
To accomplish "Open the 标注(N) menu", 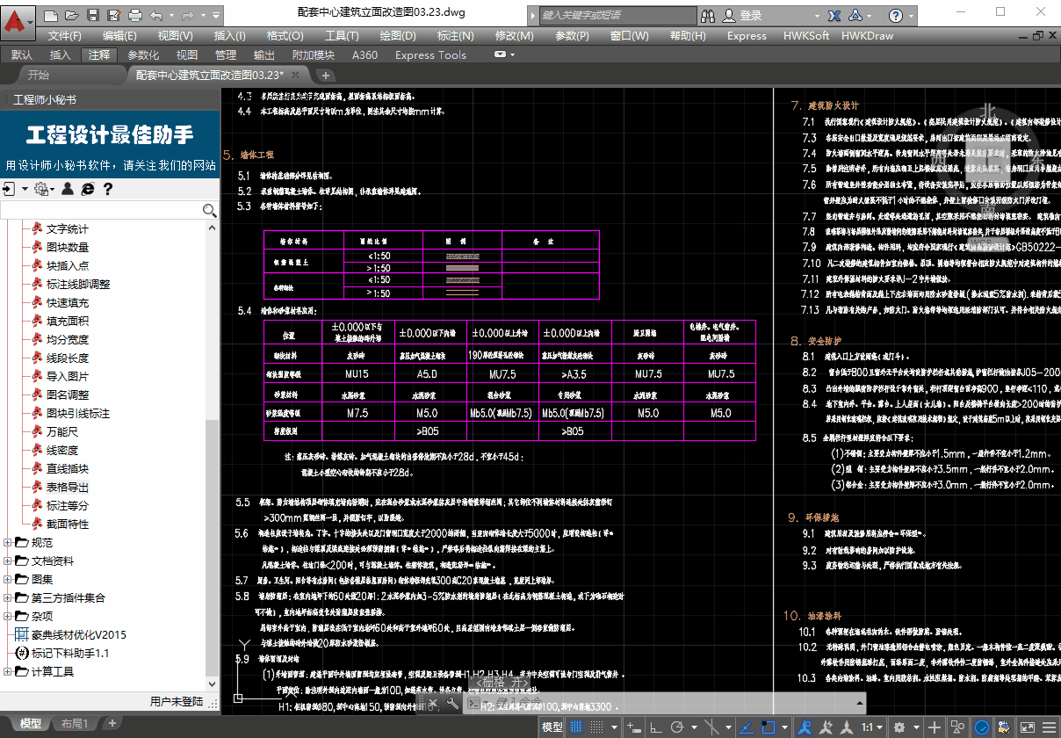I will (x=455, y=36).
